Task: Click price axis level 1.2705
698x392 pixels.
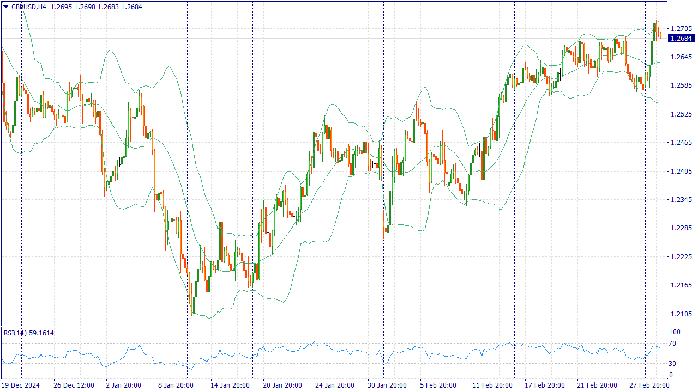Action: 681,28
